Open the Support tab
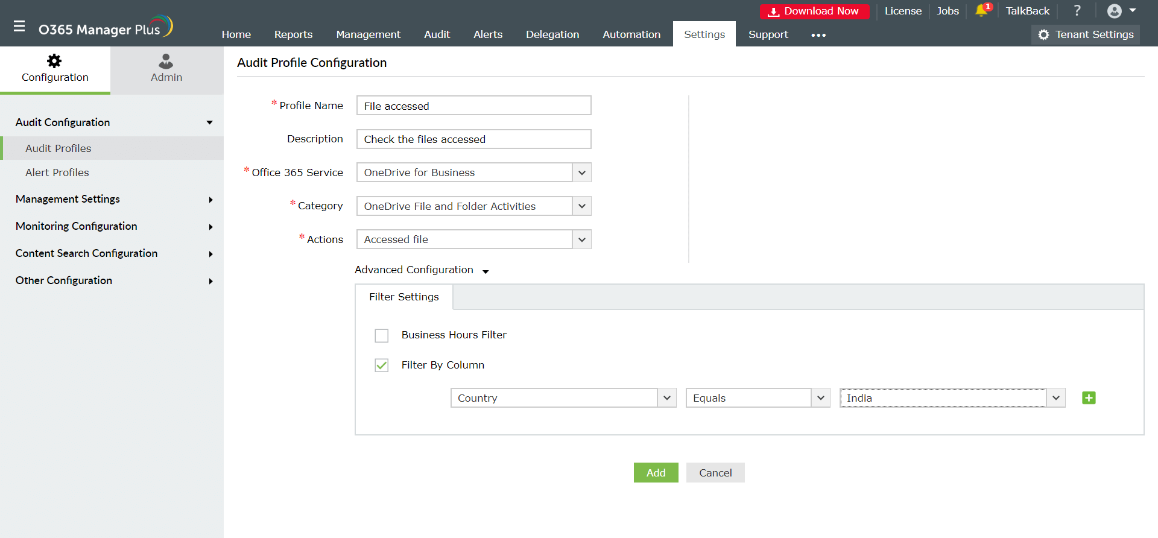Viewport: 1158px width, 538px height. coord(768,34)
